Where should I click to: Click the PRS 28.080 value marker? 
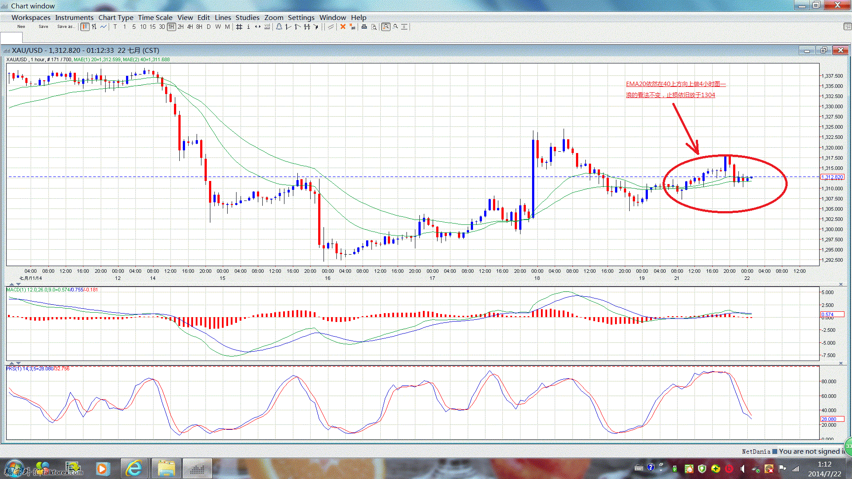(x=832, y=419)
